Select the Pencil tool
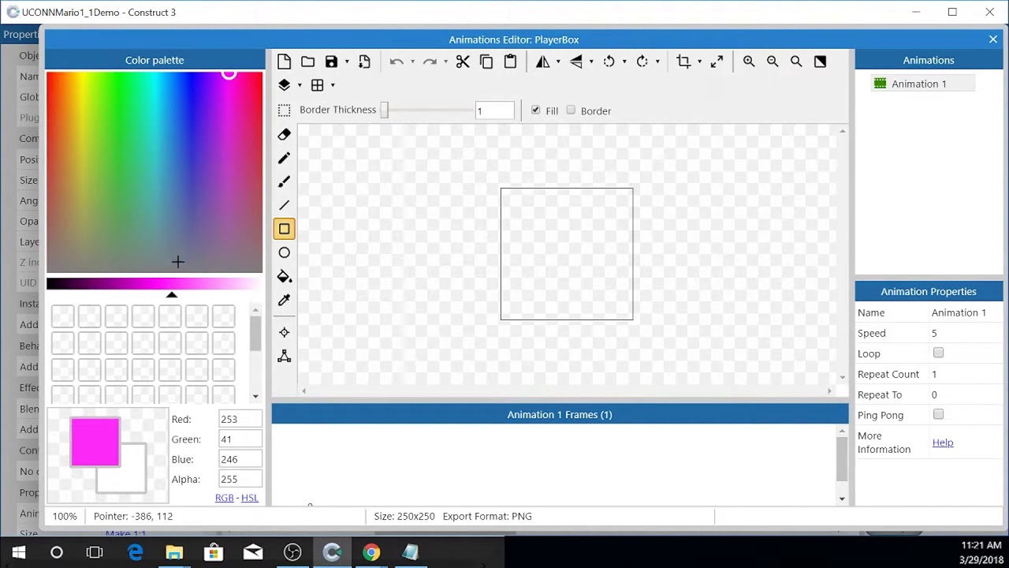This screenshot has width=1009, height=568. (x=285, y=158)
